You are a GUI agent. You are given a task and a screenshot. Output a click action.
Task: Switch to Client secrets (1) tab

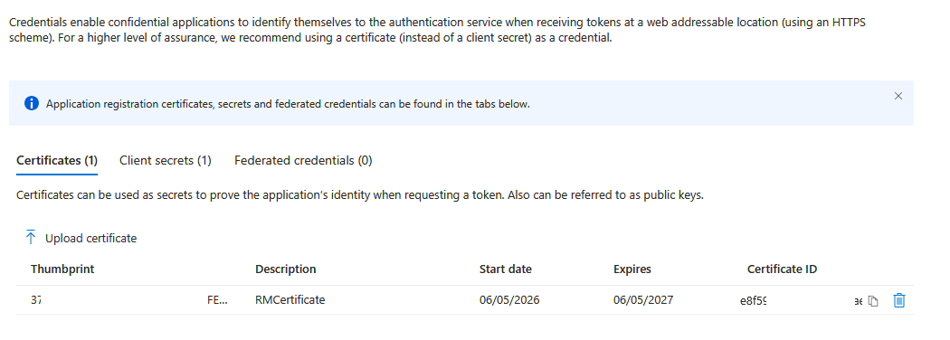click(166, 161)
